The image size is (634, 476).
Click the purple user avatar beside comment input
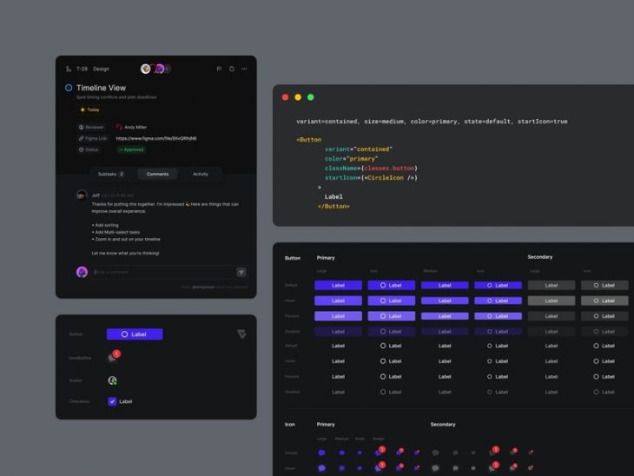tap(83, 272)
